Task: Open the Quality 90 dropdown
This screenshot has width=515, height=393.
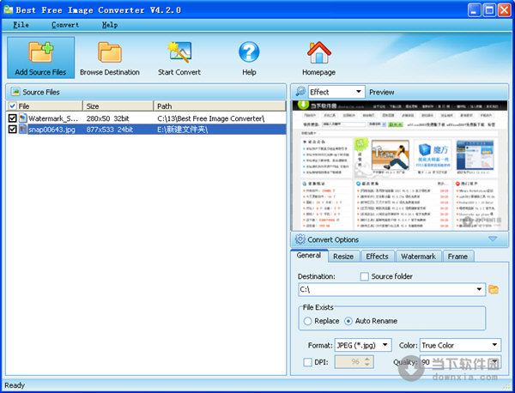Action: tap(494, 362)
